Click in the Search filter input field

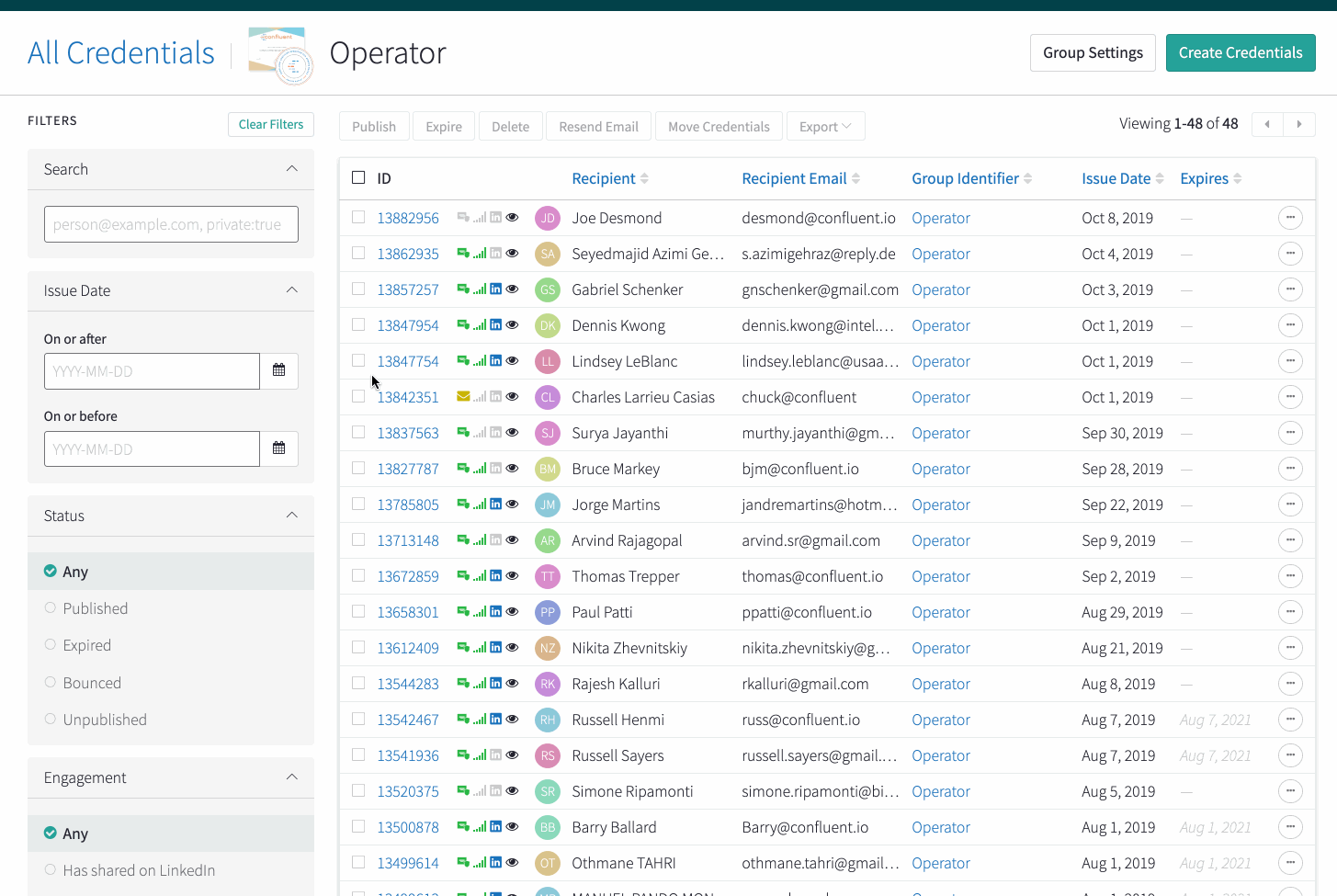pyautogui.click(x=171, y=224)
